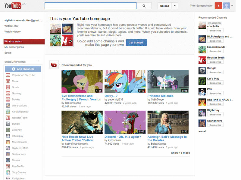Subscribe to SeaNanners channel
This screenshot has height=180, width=241.
[x=215, y=125]
